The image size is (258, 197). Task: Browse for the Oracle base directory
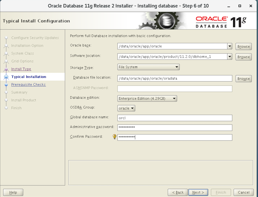coord(243,47)
